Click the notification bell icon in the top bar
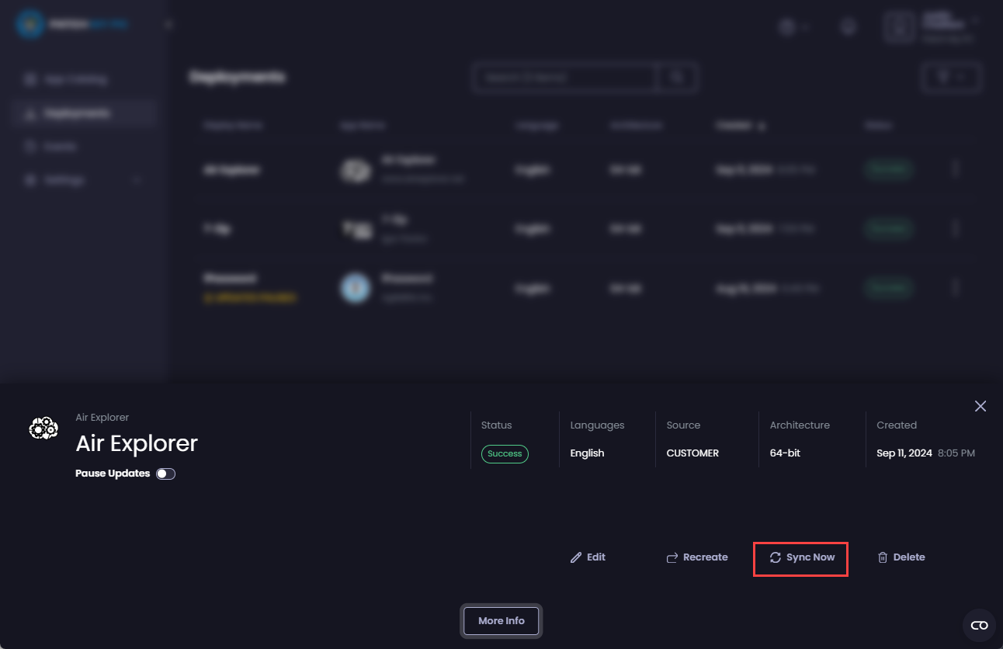Image resolution: width=1003 pixels, height=649 pixels. click(848, 26)
